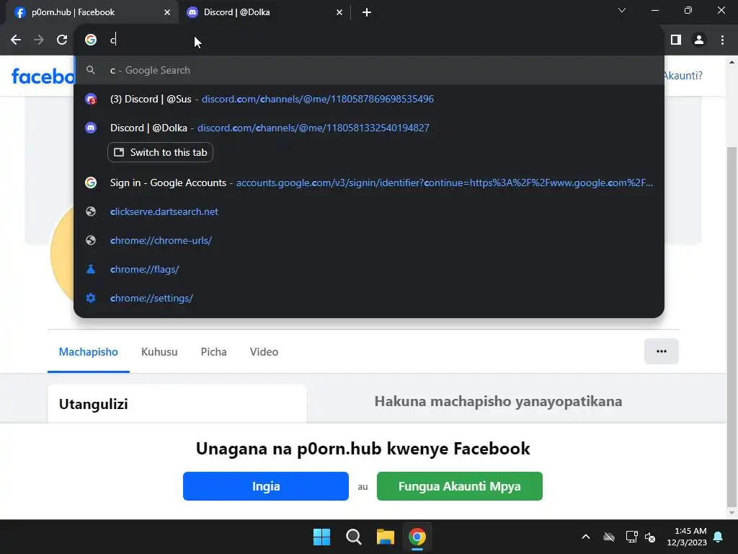Click the Google icon in address bar
The height and width of the screenshot is (554, 738).
click(91, 40)
